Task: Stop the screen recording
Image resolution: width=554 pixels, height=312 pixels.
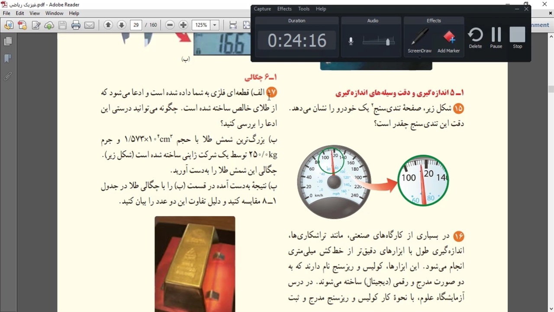Action: pos(517,37)
